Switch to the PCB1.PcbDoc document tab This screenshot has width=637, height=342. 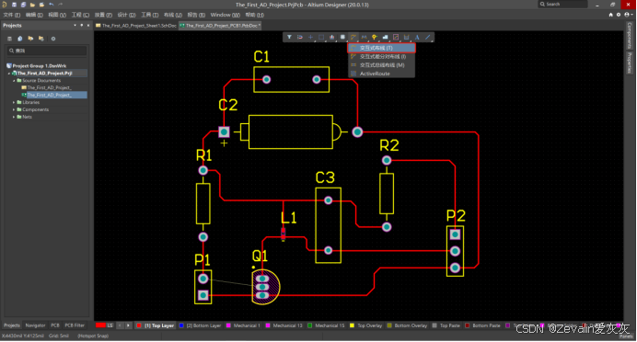(x=220, y=26)
